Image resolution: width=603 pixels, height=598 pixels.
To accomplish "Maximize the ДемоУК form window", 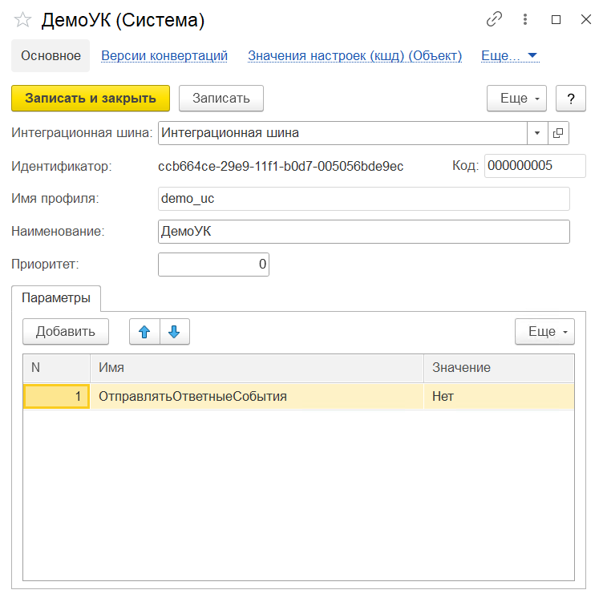I will 556,19.
